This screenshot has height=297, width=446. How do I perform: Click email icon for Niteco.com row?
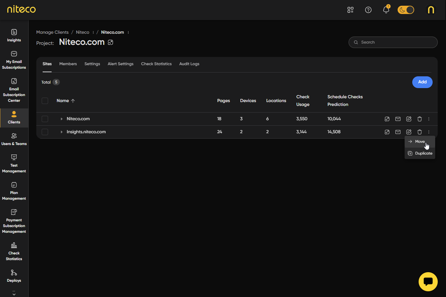[x=398, y=119]
